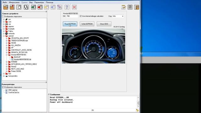The image size is (201, 113).
Task: Expand the motorola node
Action: (4, 34)
